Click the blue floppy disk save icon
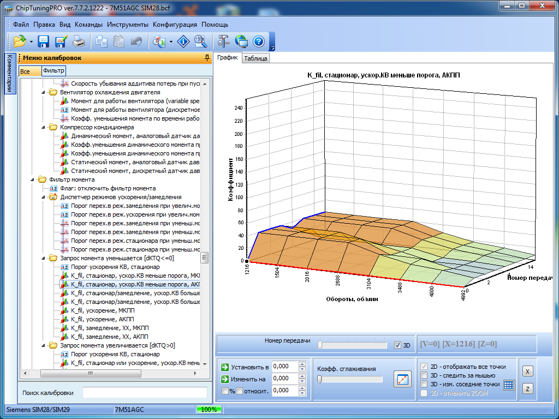The width and height of the screenshot is (559, 419). (44, 41)
